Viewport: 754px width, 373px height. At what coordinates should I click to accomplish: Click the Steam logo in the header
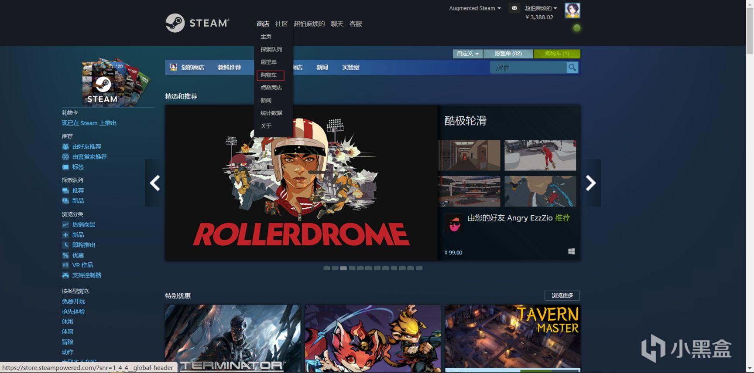pyautogui.click(x=197, y=23)
